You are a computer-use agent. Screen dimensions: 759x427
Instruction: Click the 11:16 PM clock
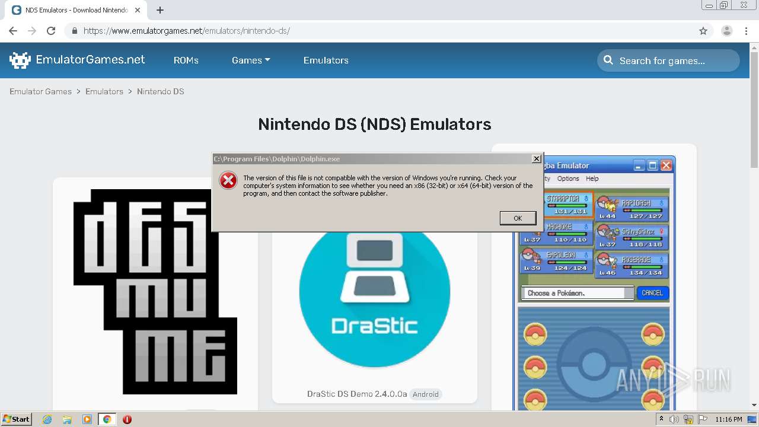[729, 419]
